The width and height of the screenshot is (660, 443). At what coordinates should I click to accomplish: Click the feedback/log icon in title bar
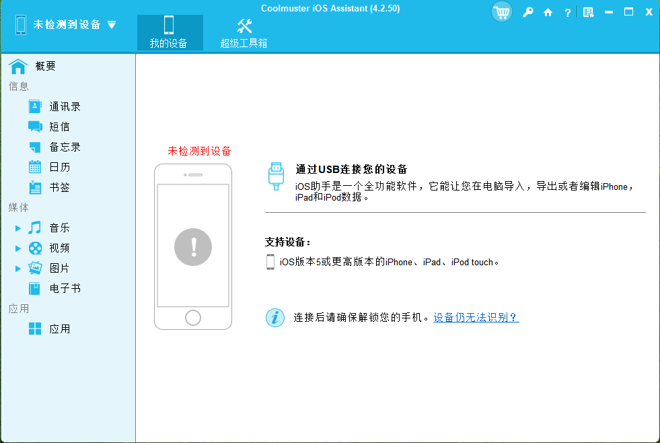[x=589, y=12]
